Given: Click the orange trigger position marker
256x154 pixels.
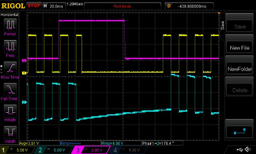Looking at the screenshot, I should click(x=219, y=13).
